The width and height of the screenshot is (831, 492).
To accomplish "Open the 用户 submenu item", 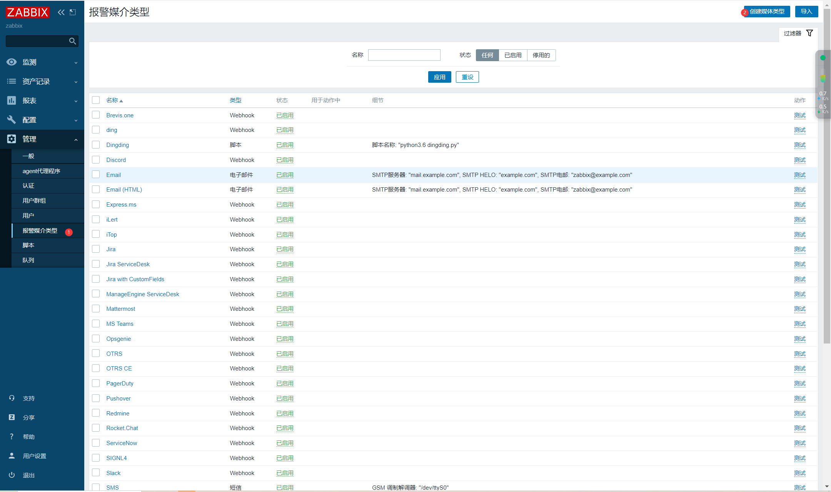I will (x=48, y=215).
